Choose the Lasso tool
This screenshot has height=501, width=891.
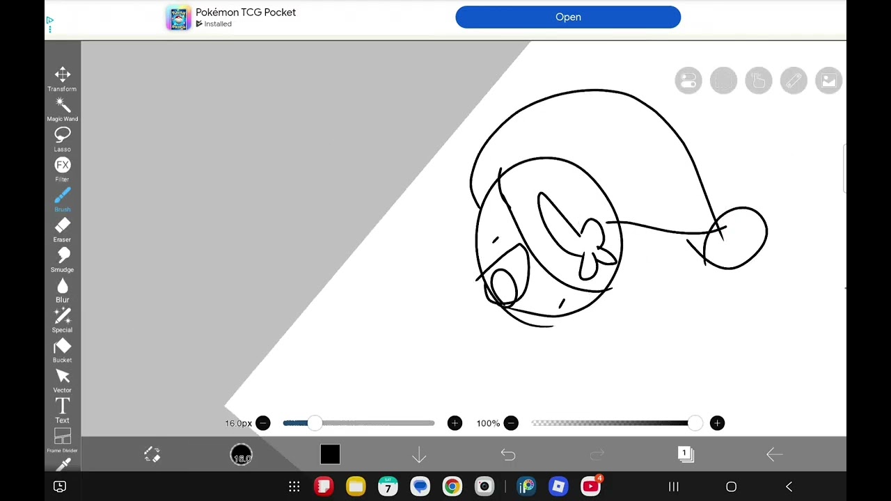(62, 139)
